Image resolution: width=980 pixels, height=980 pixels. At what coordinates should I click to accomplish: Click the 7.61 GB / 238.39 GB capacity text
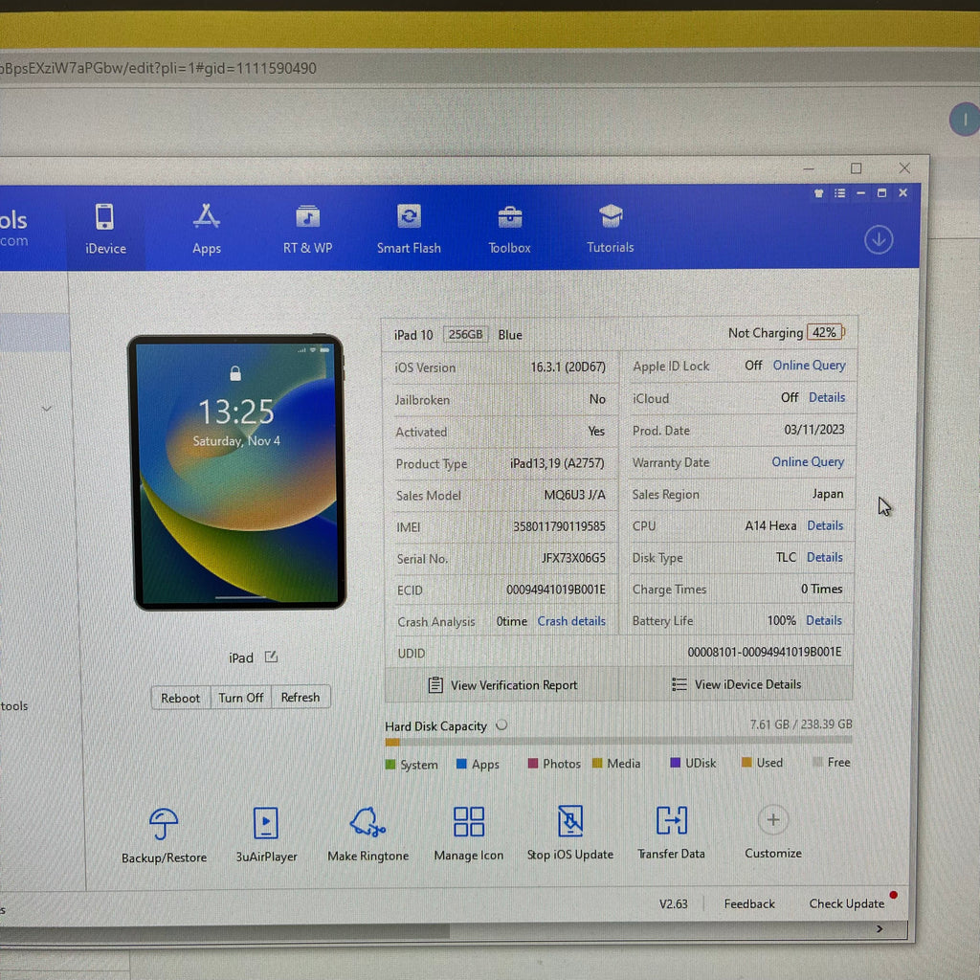coord(801,724)
